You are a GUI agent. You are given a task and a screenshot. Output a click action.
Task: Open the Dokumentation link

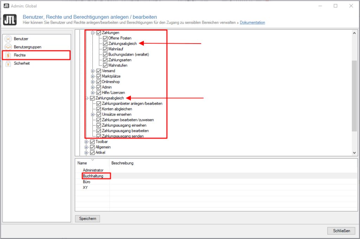(252, 22)
